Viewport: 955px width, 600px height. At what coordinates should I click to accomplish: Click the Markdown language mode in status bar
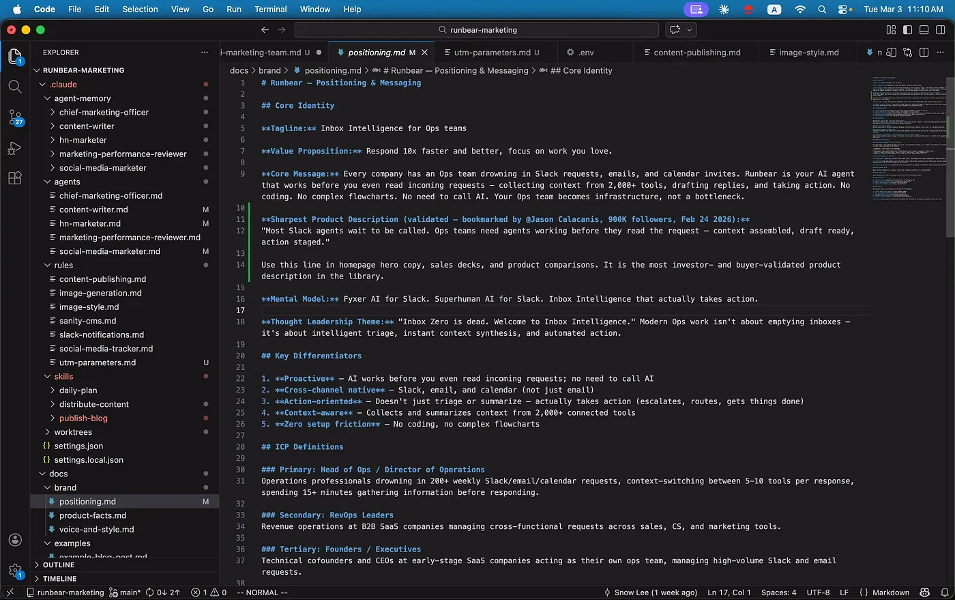890,592
